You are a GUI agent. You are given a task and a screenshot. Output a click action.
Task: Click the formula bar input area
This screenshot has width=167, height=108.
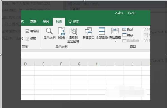86,55
